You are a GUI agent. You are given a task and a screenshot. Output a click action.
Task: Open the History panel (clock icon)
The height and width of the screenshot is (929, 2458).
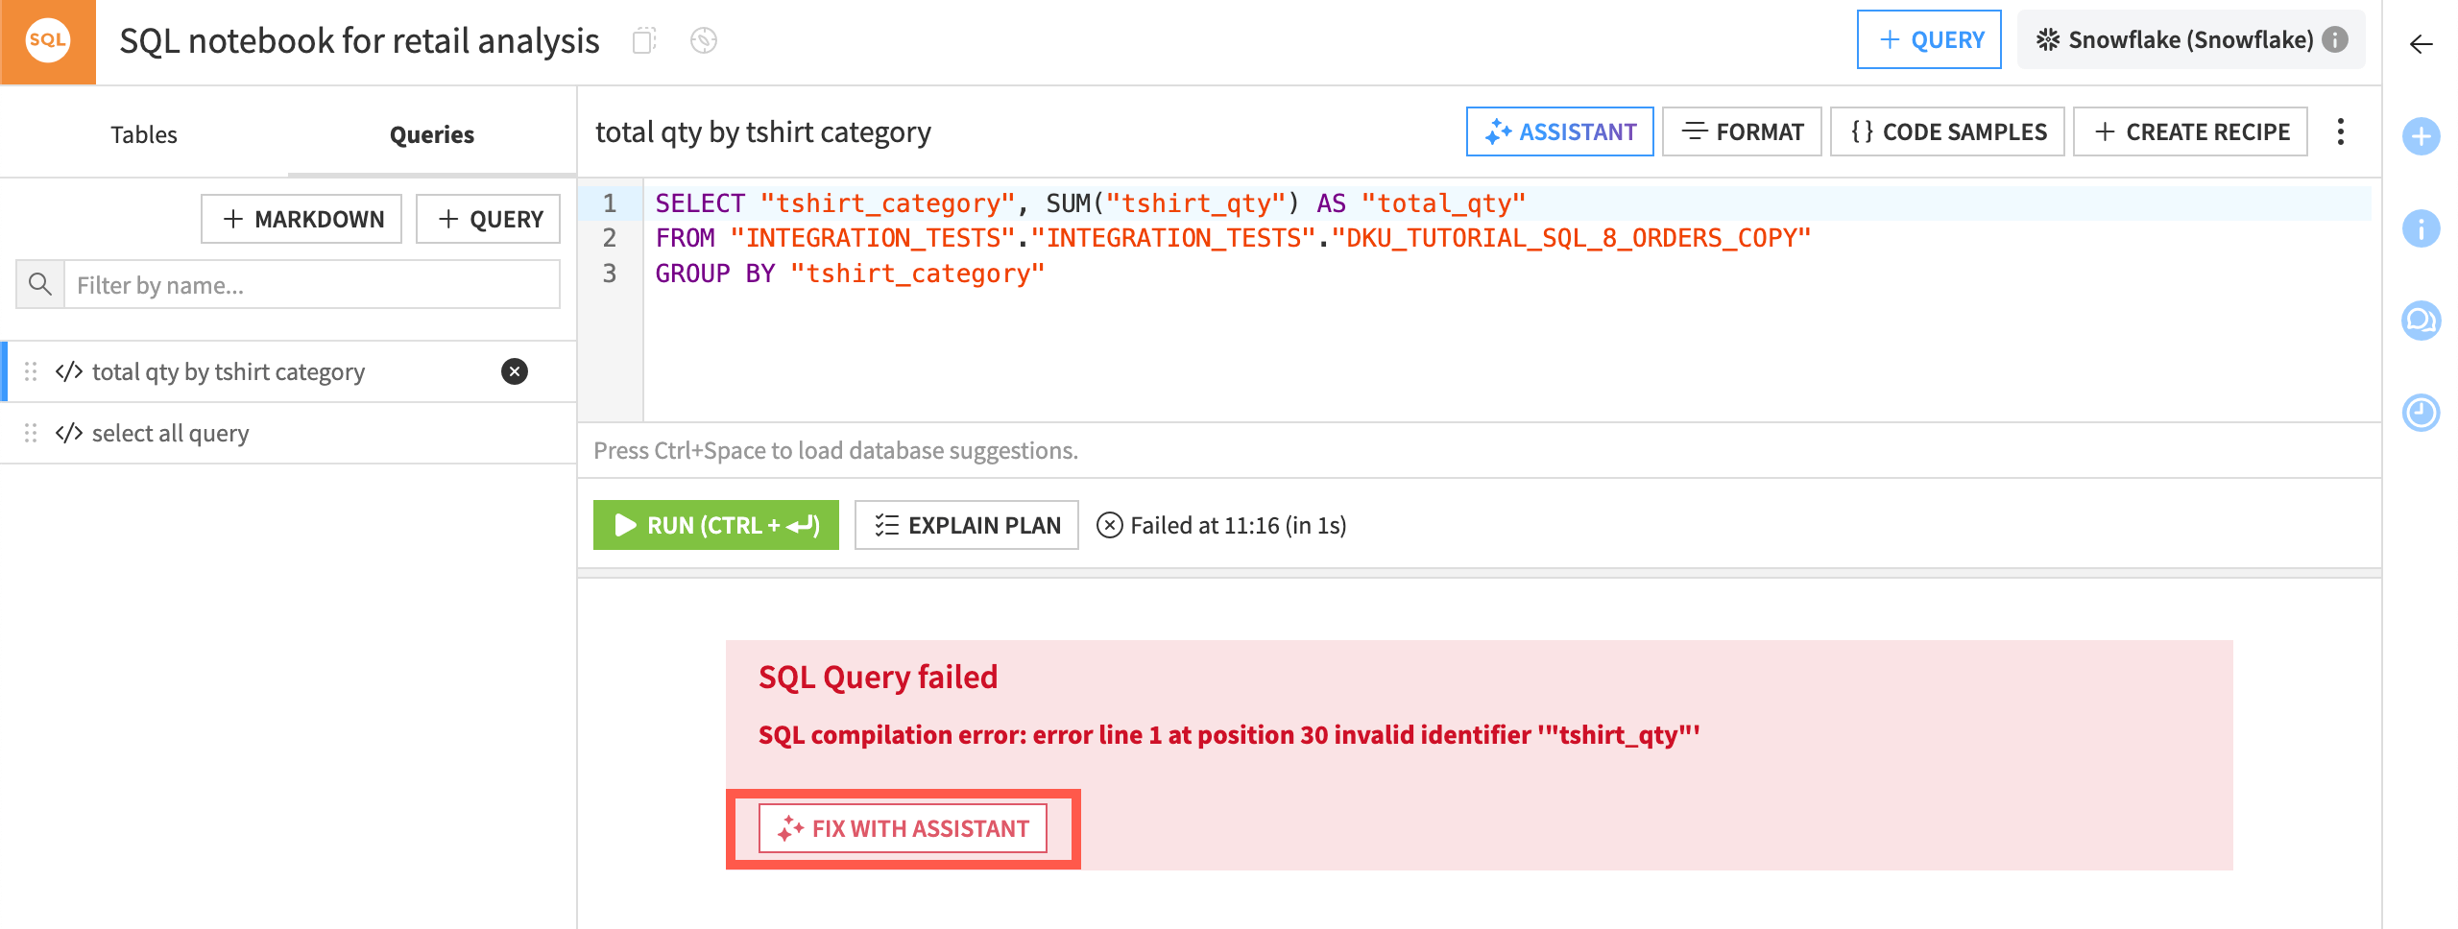tap(2421, 412)
